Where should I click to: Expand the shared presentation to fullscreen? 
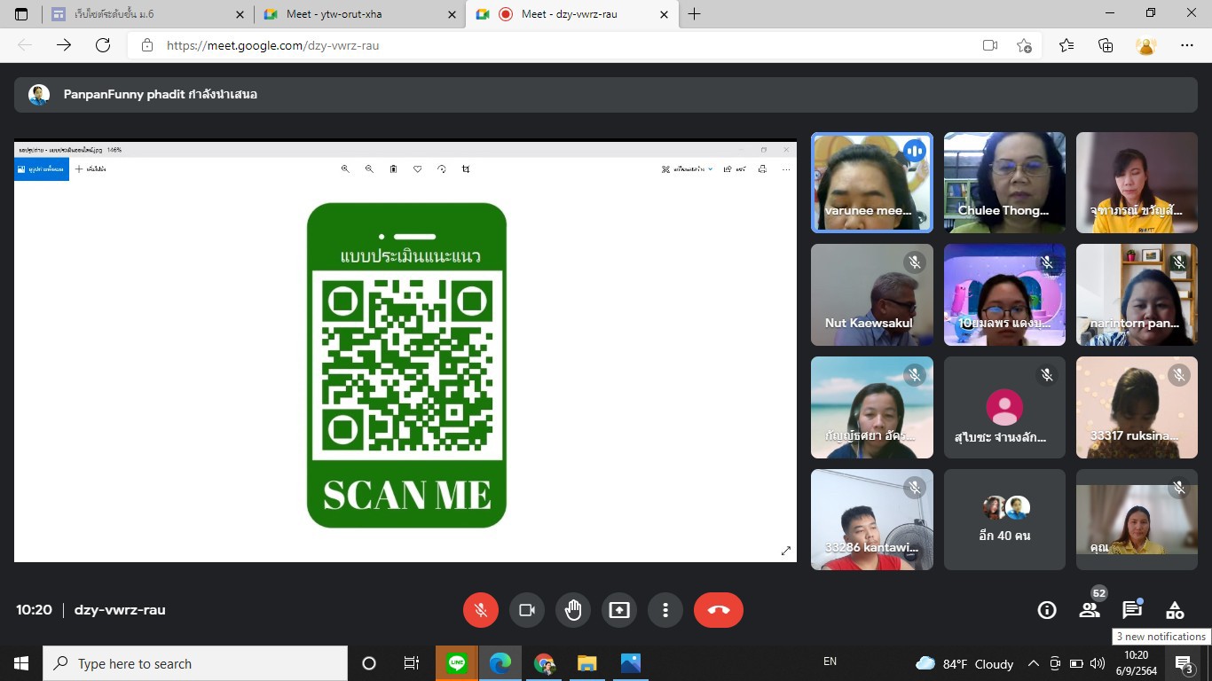[785, 551]
